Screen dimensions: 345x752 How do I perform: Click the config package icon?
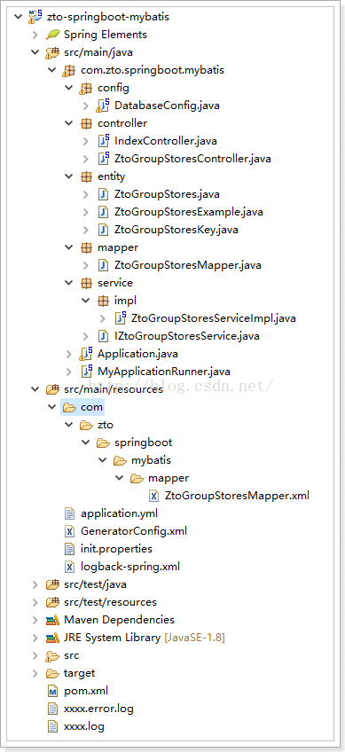[x=86, y=88]
